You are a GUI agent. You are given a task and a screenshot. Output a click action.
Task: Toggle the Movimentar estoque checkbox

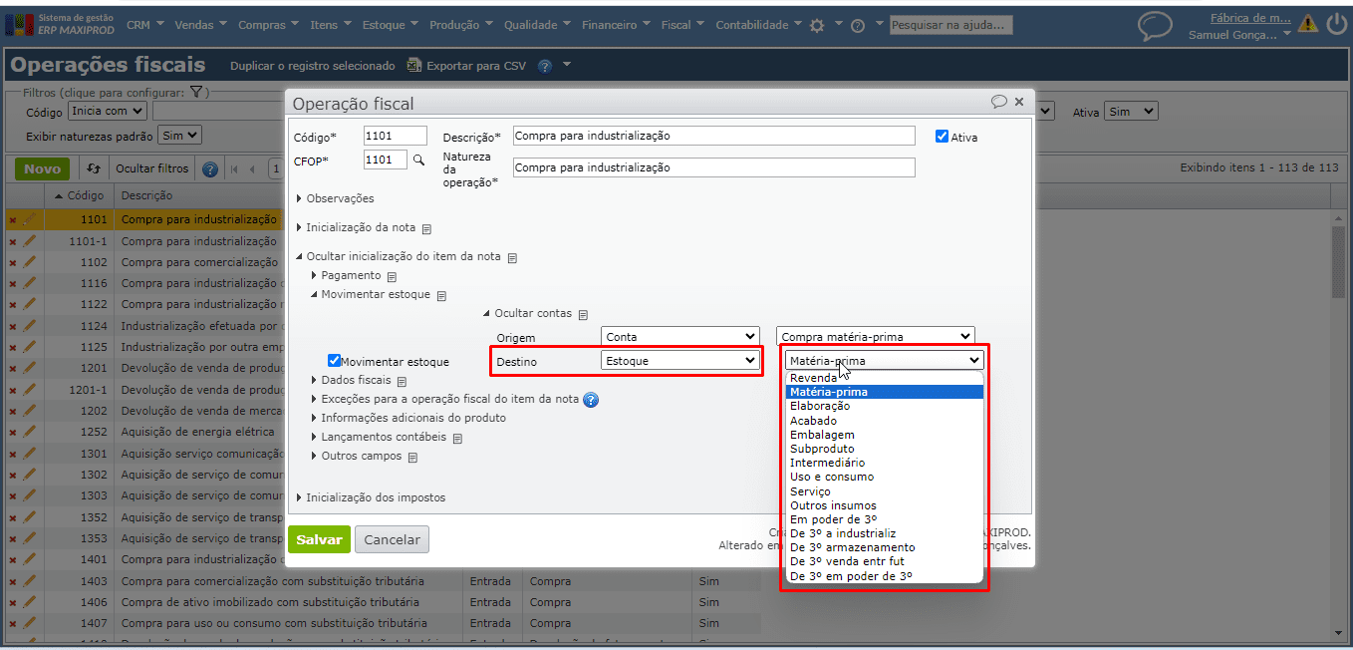coord(334,361)
